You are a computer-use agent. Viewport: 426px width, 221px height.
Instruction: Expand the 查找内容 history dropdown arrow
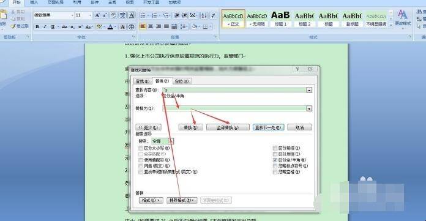309,90
